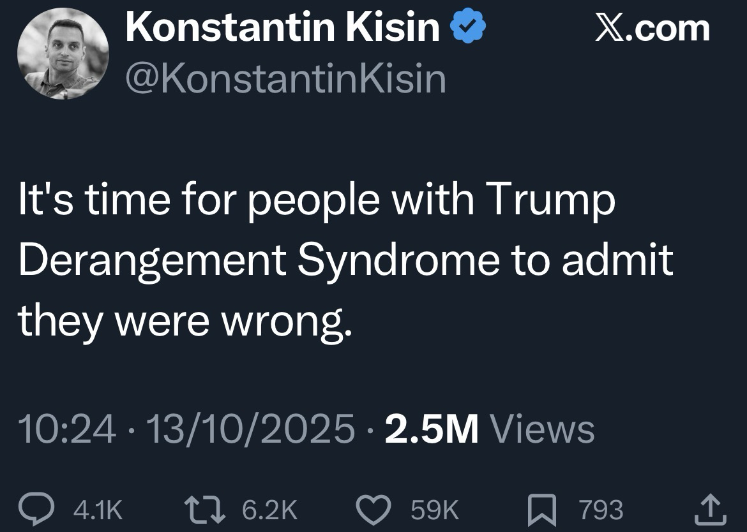The height and width of the screenshot is (532, 747).
Task: Click the 59K likes count
Action: [x=434, y=510]
